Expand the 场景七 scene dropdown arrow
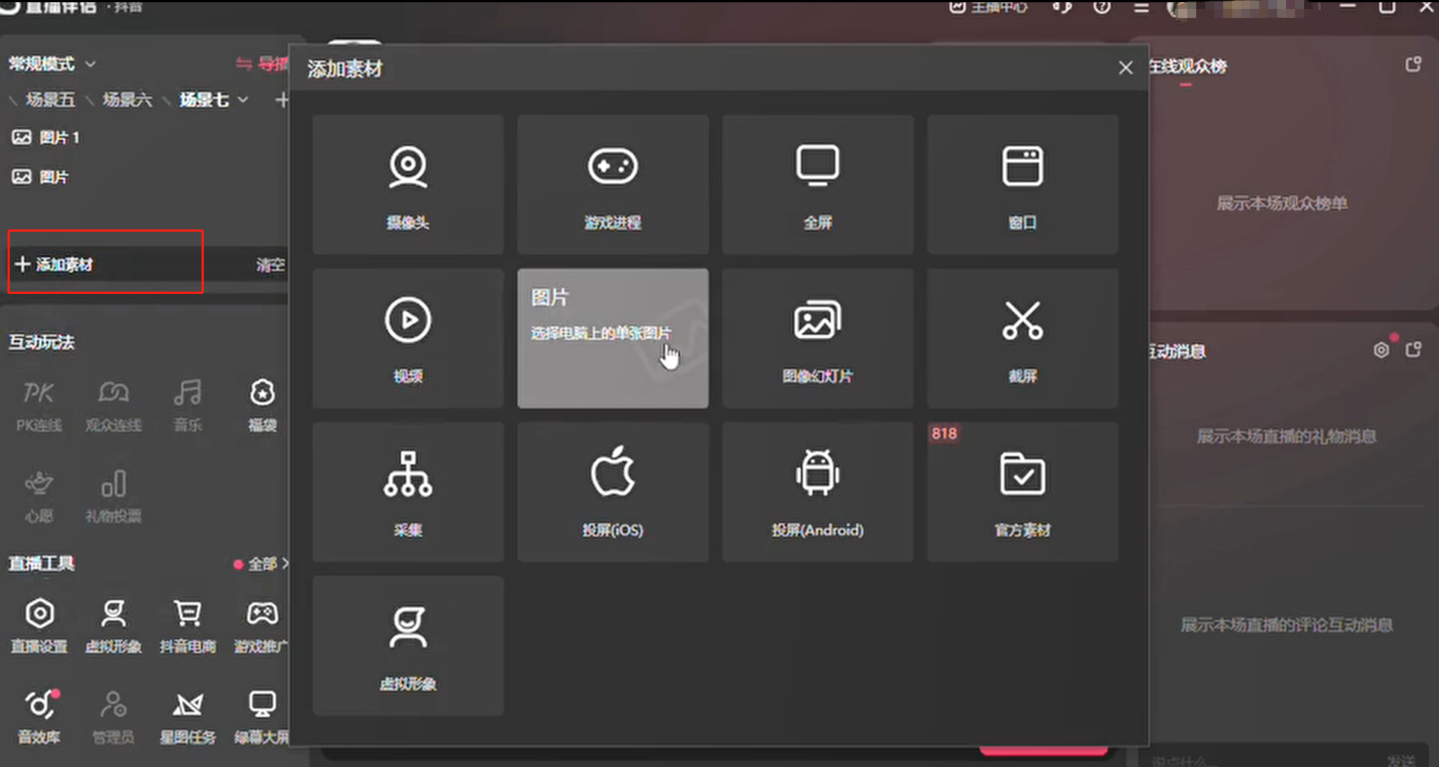 point(243,100)
